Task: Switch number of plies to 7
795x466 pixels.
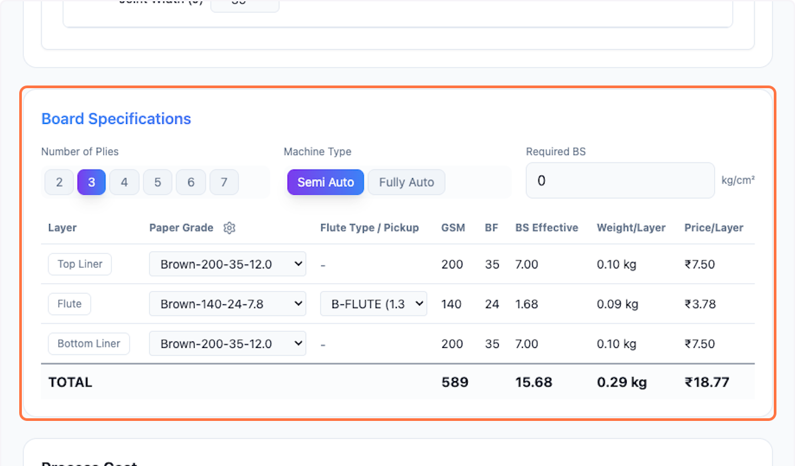Action: click(x=224, y=182)
